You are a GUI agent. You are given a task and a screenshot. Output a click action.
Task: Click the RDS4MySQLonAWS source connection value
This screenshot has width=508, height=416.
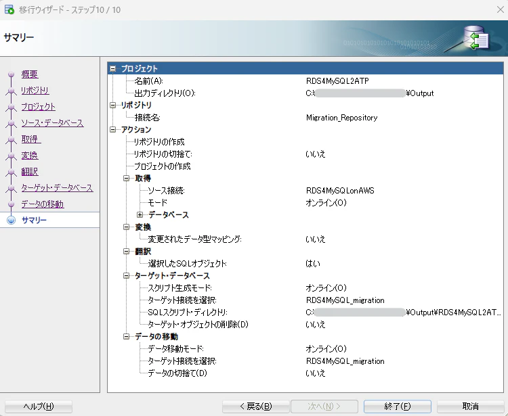coord(340,191)
